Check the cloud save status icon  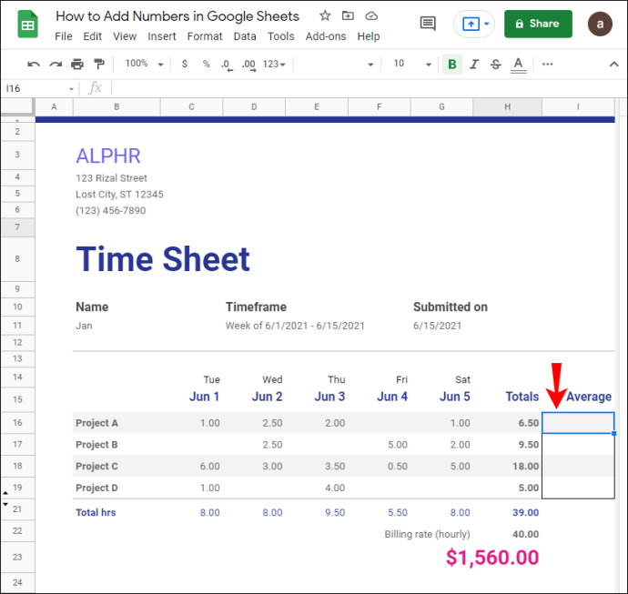371,16
